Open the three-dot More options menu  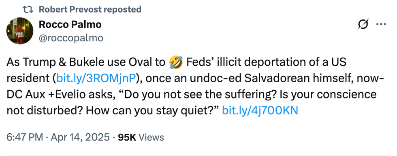pyautogui.click(x=381, y=25)
